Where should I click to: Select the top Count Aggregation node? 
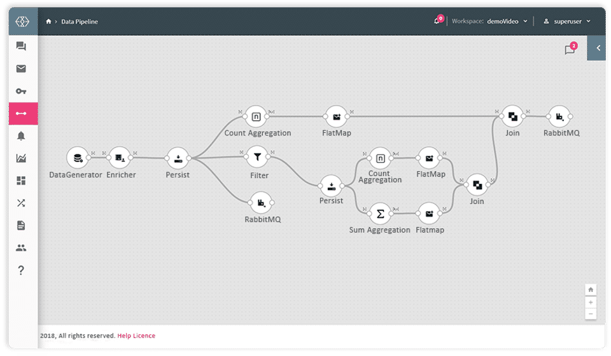click(256, 116)
